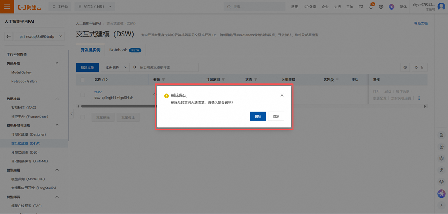Open the 工作台 button

(60, 7)
